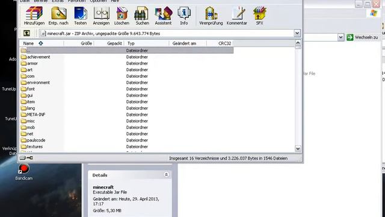Sort list by Geändert am column
Image resolution: width=385 pixels, height=217 pixels.
pyautogui.click(x=188, y=43)
